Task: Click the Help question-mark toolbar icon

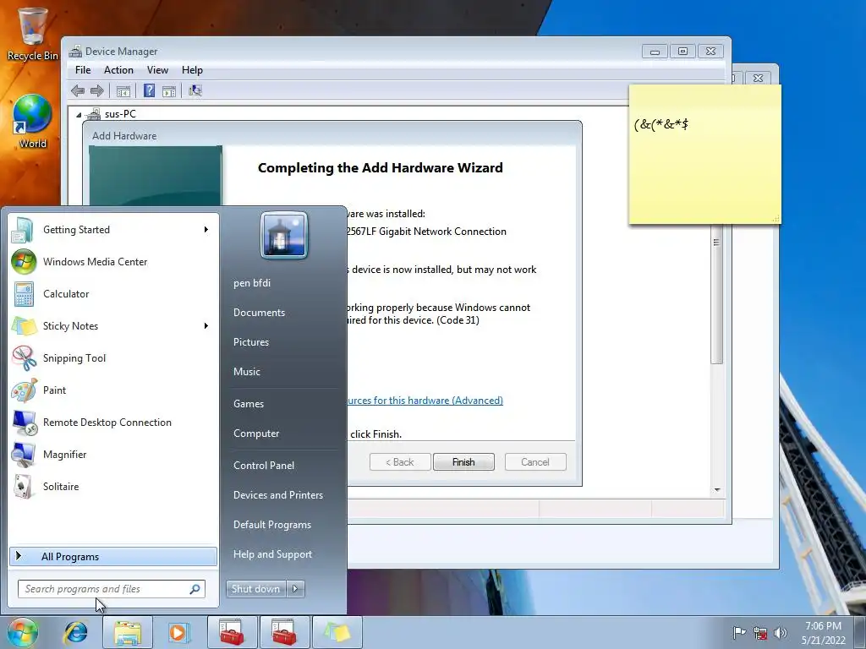Action: click(149, 90)
